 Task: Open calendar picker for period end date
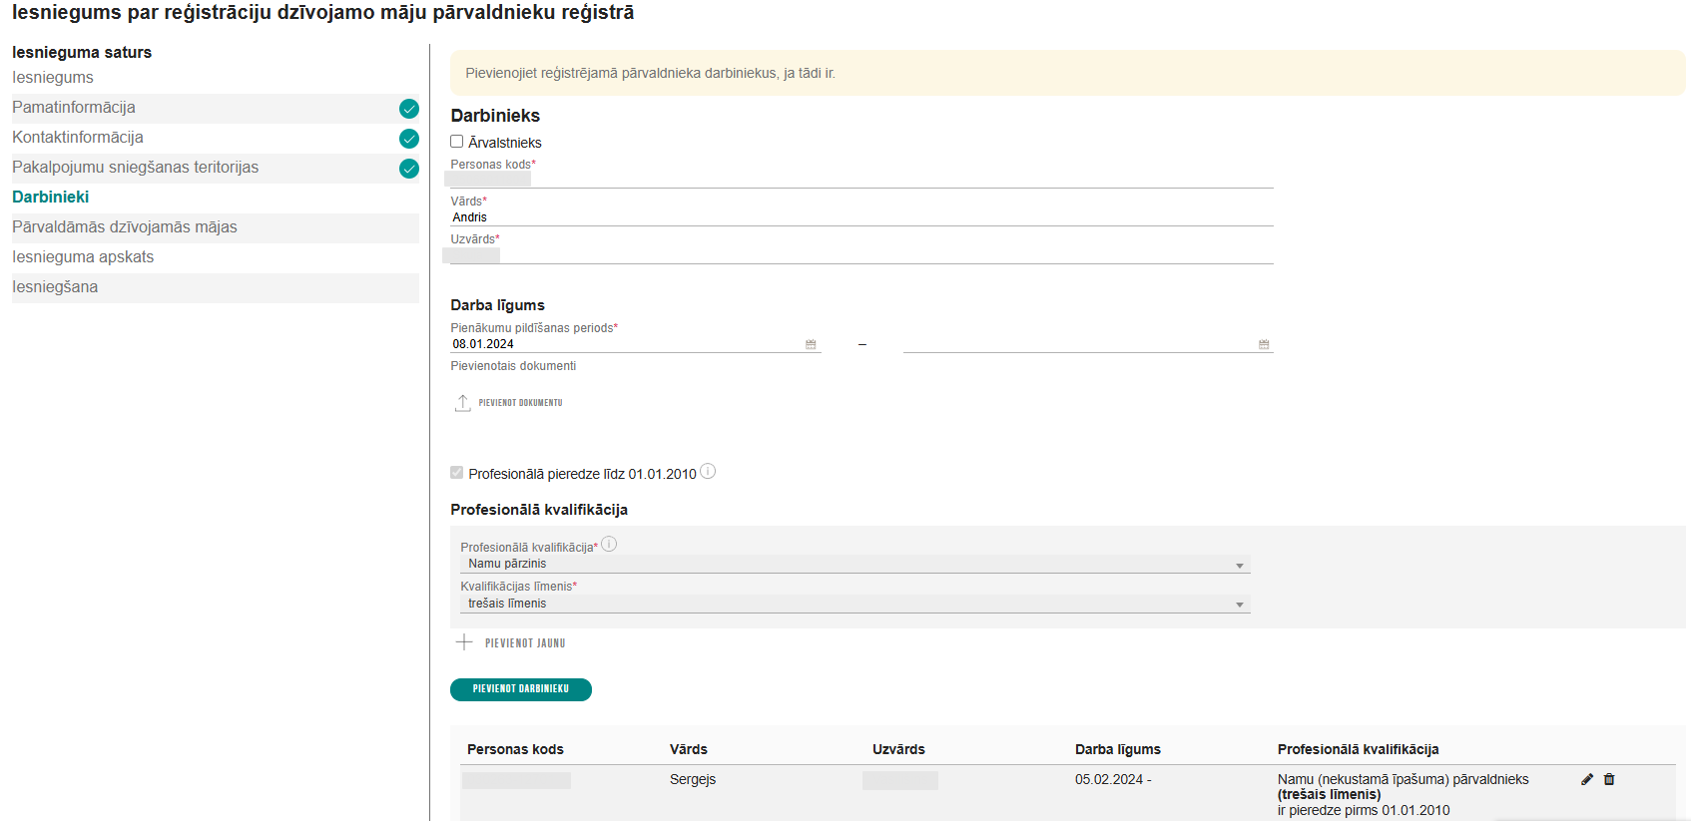click(1264, 344)
